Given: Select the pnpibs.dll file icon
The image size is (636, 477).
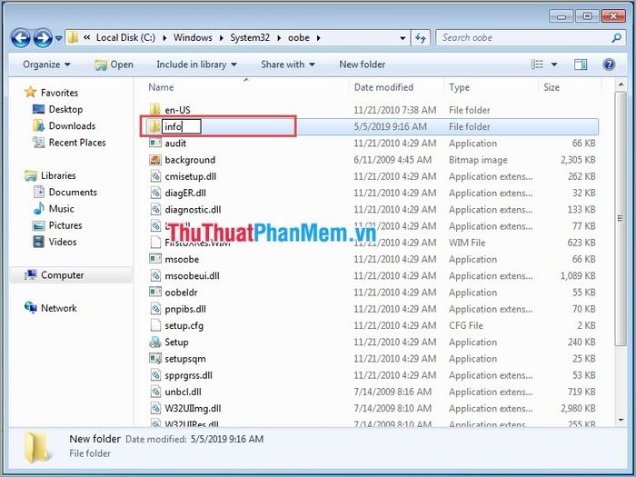Looking at the screenshot, I should tap(155, 309).
